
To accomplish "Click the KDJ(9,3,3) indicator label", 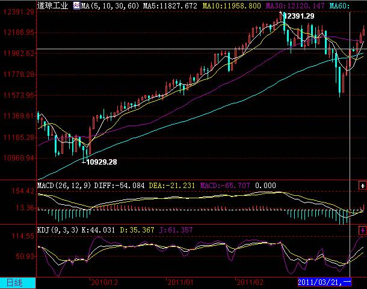I will (x=58, y=230).
